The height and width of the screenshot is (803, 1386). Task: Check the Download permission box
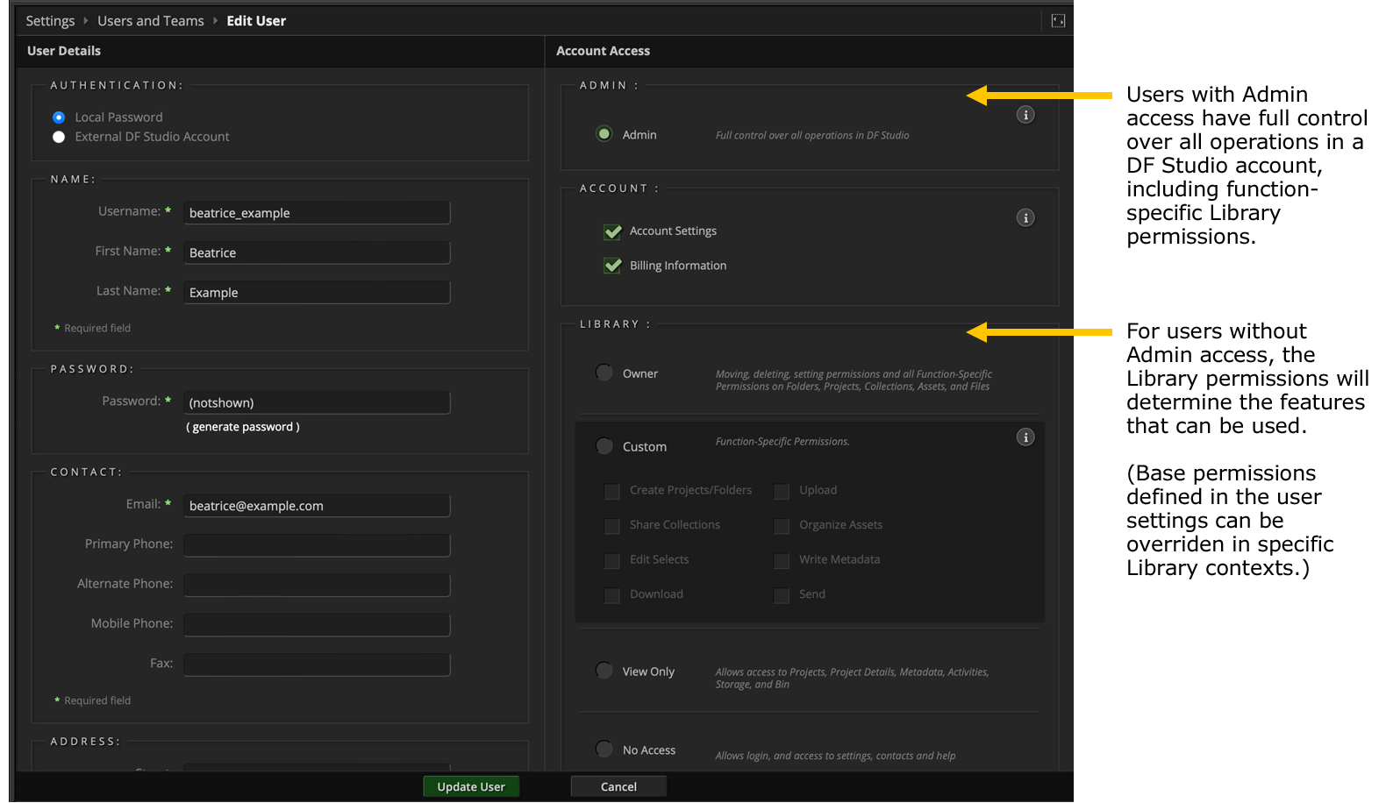[611, 595]
